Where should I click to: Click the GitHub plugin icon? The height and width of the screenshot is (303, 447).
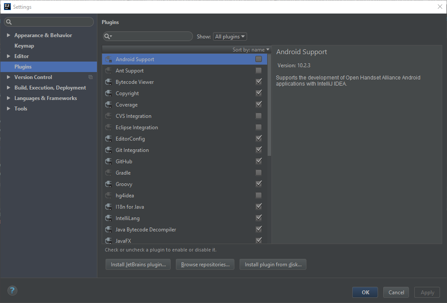[108, 162]
